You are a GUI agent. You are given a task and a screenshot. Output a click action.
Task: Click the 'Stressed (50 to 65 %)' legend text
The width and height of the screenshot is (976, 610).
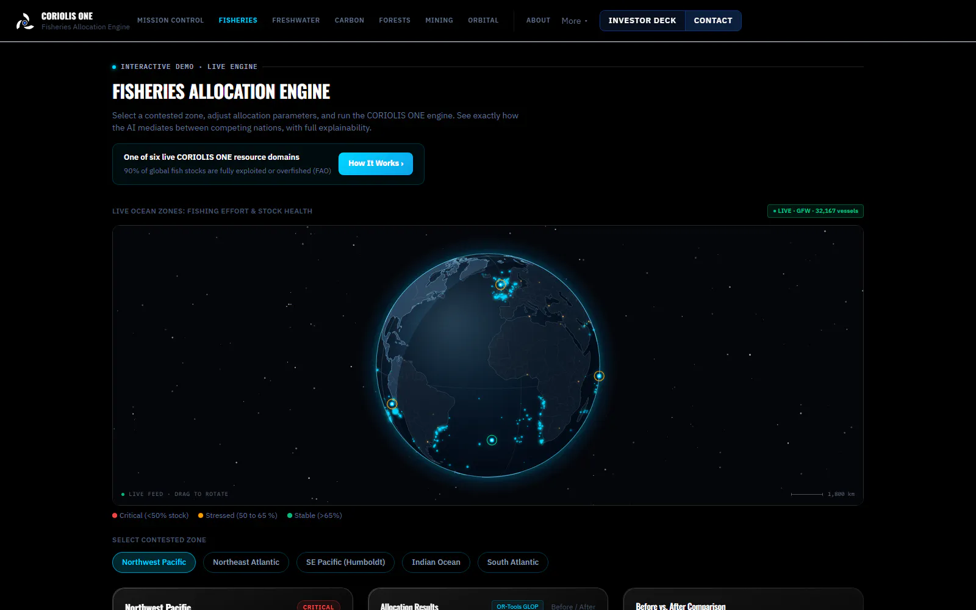point(242,515)
